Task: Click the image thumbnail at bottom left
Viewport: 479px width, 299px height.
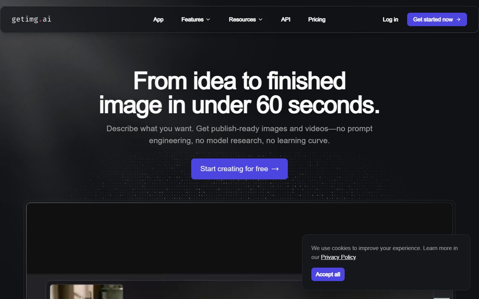Action: (86, 292)
